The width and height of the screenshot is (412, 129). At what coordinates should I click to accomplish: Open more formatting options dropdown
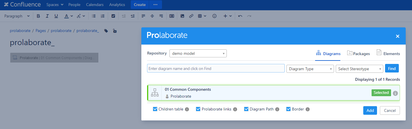(81, 16)
